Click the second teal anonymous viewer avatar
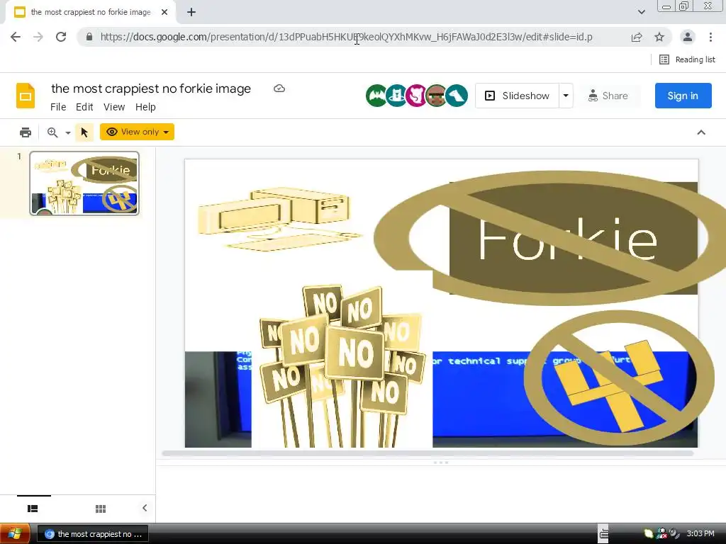The image size is (726, 544). pos(397,96)
